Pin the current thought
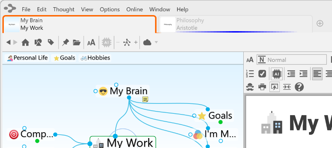 click(65, 42)
